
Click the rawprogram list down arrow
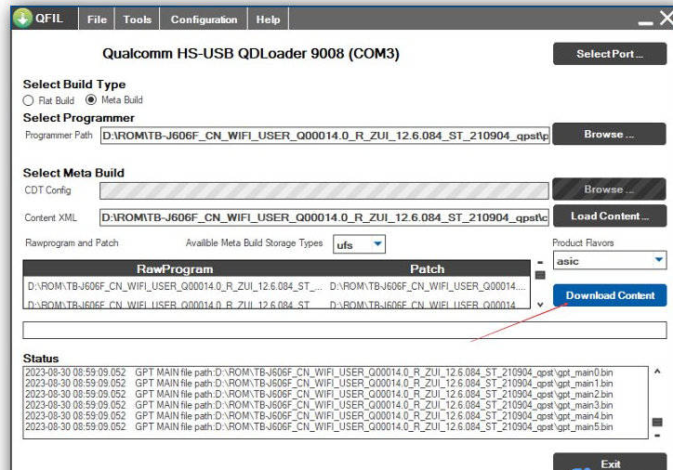(x=540, y=304)
